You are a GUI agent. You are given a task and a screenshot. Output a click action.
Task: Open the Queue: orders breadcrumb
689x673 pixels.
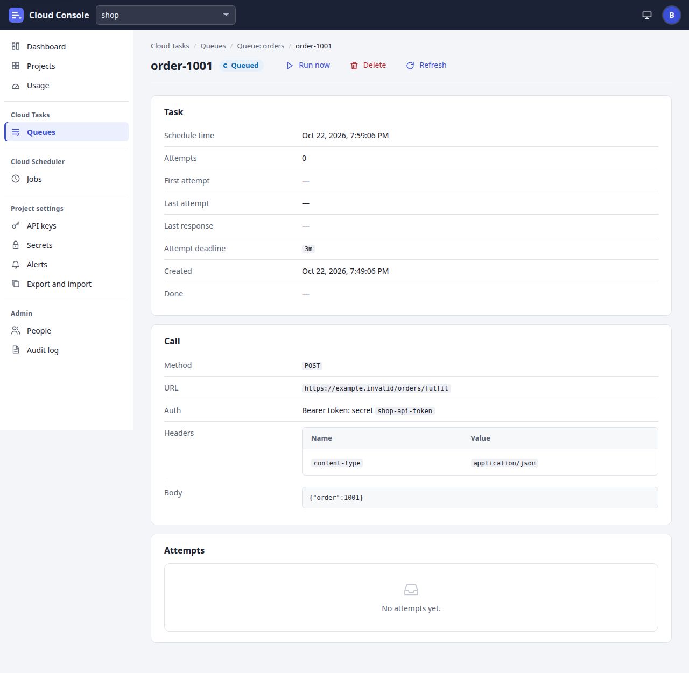click(x=261, y=46)
